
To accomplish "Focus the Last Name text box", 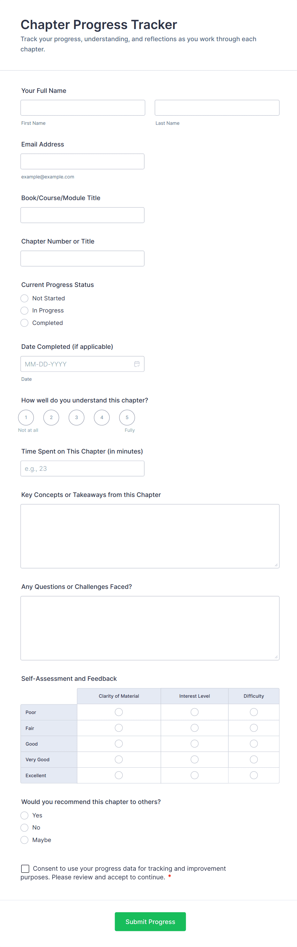I will pyautogui.click(x=217, y=108).
